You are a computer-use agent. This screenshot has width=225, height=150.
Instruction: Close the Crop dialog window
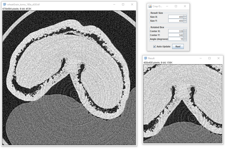(185, 6)
